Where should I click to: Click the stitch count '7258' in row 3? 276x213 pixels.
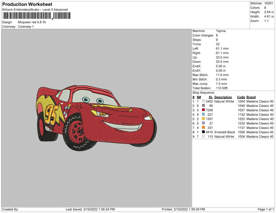point(209,110)
